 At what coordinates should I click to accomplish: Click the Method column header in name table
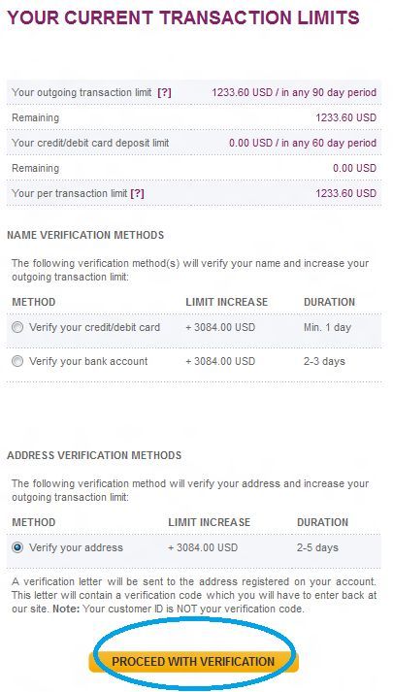pos(34,302)
